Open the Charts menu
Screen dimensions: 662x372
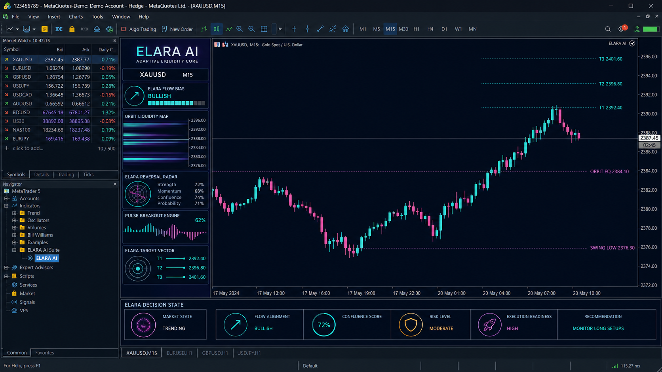[76, 17]
